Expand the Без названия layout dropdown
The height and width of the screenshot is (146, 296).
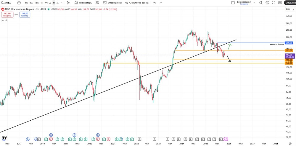pyautogui.click(x=254, y=3)
